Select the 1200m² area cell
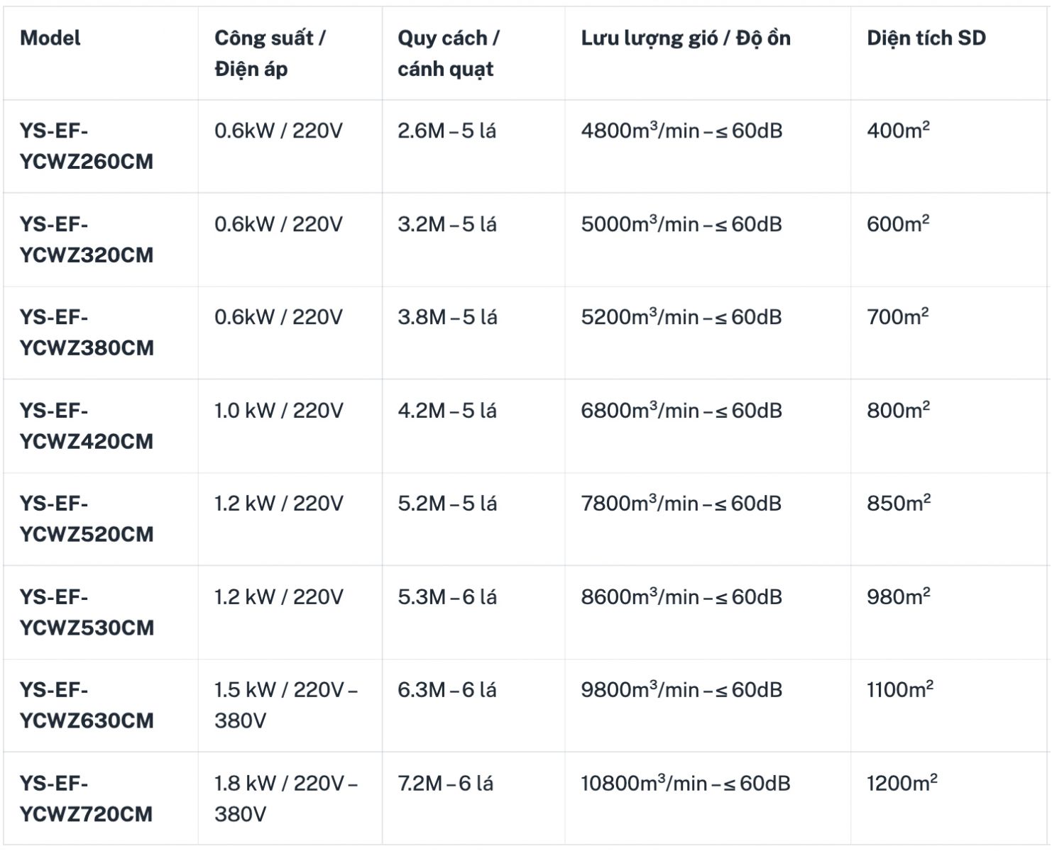1052x851 pixels. click(x=902, y=783)
